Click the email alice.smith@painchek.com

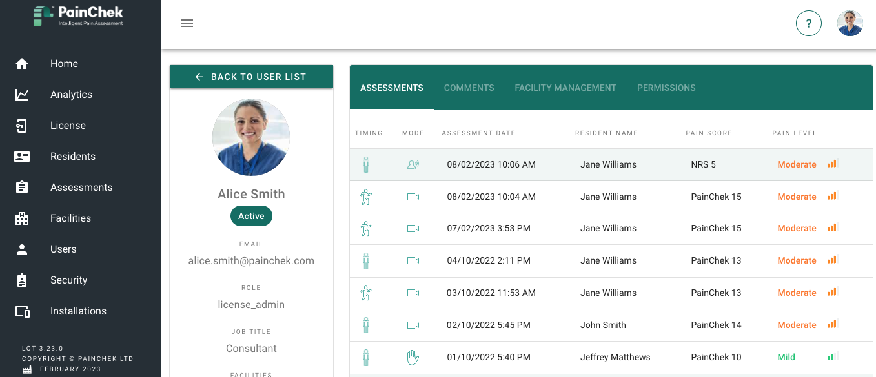pos(251,261)
